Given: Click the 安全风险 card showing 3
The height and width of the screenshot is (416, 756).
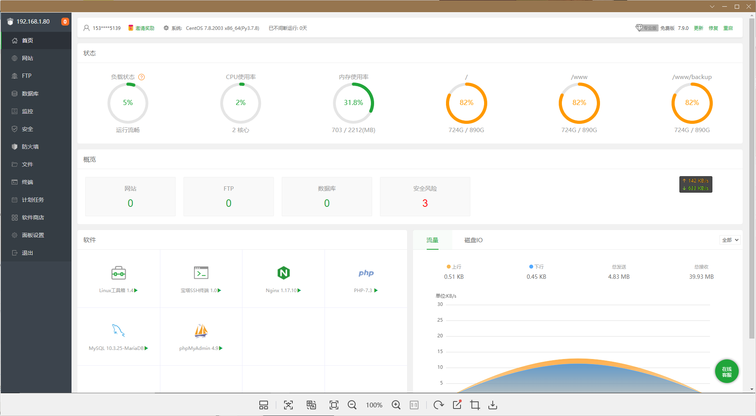Looking at the screenshot, I should [425, 197].
